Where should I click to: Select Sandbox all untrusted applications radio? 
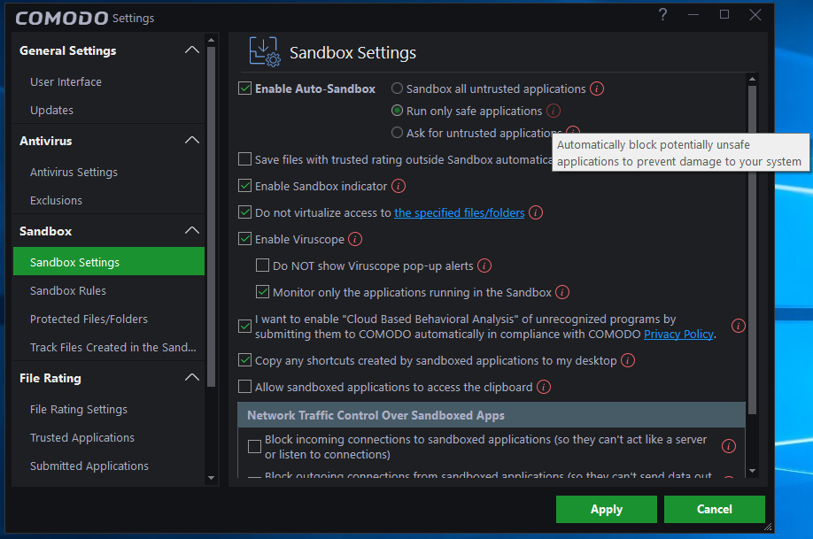tap(398, 89)
